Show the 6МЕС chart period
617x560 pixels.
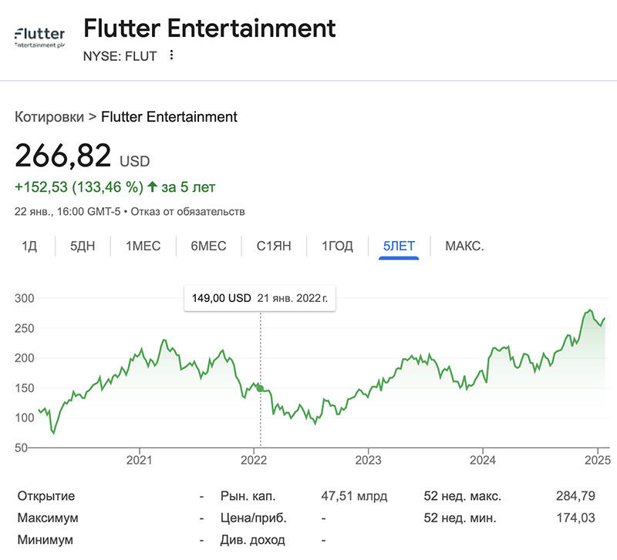[x=209, y=246]
